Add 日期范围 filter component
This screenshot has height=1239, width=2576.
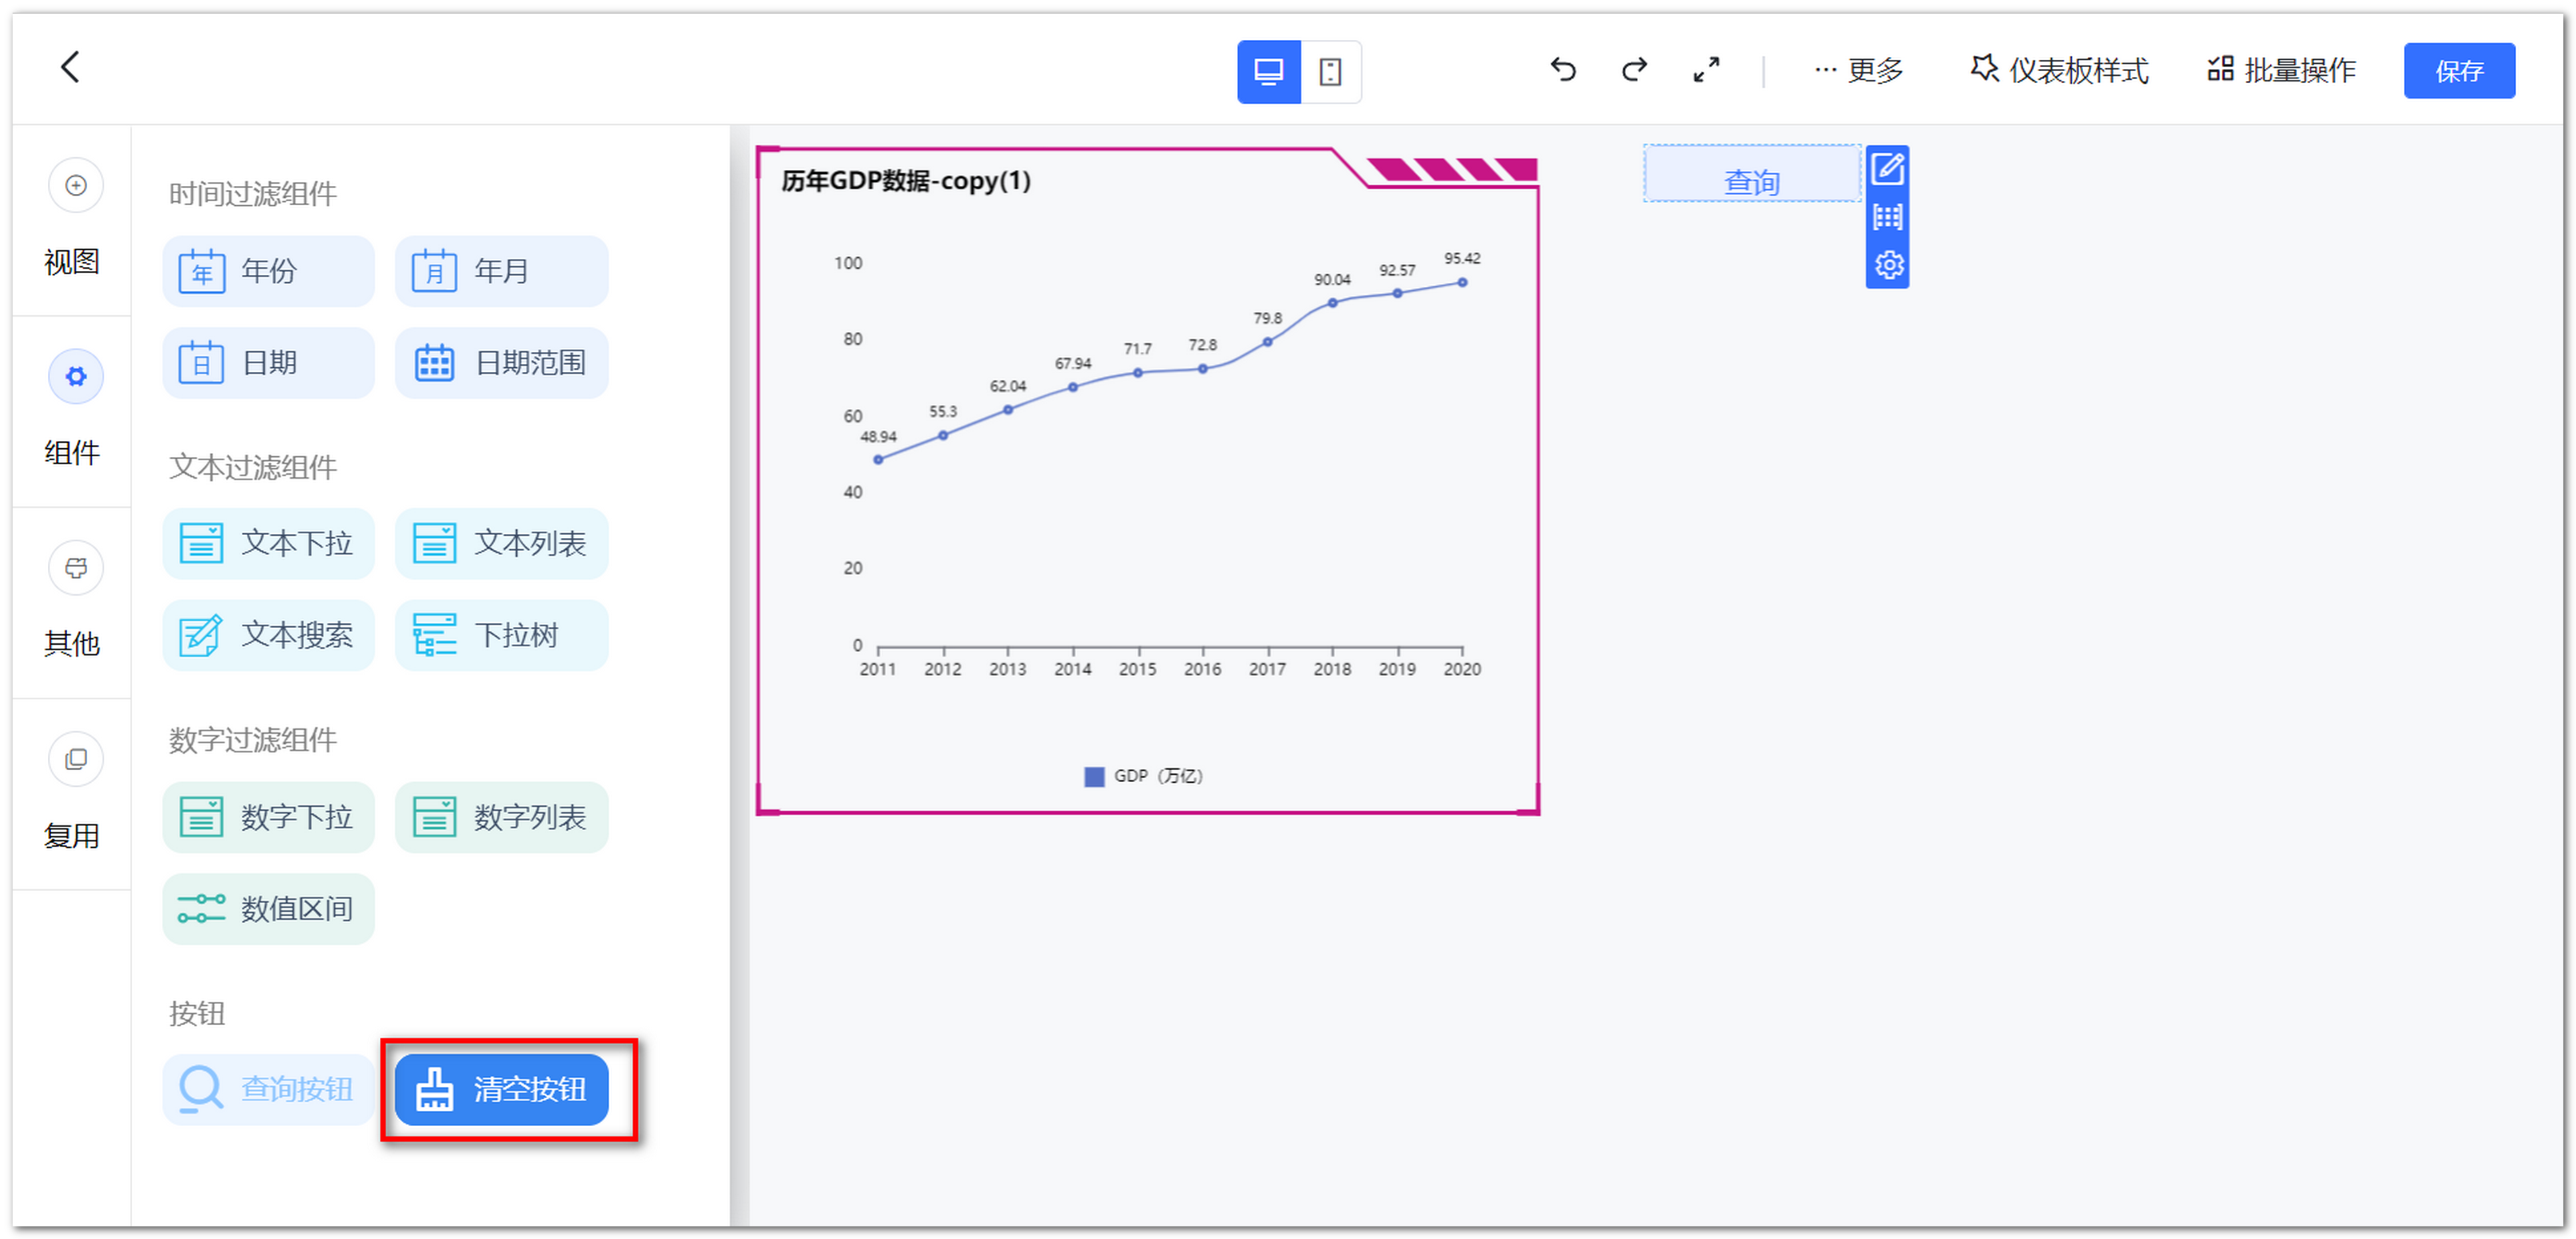(x=501, y=363)
